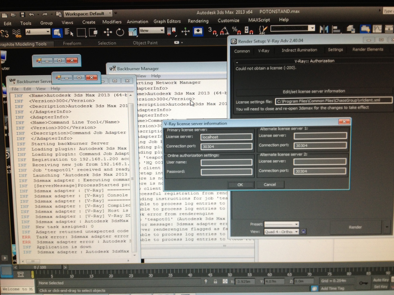Open the Freeform ribbon tab

72,43
